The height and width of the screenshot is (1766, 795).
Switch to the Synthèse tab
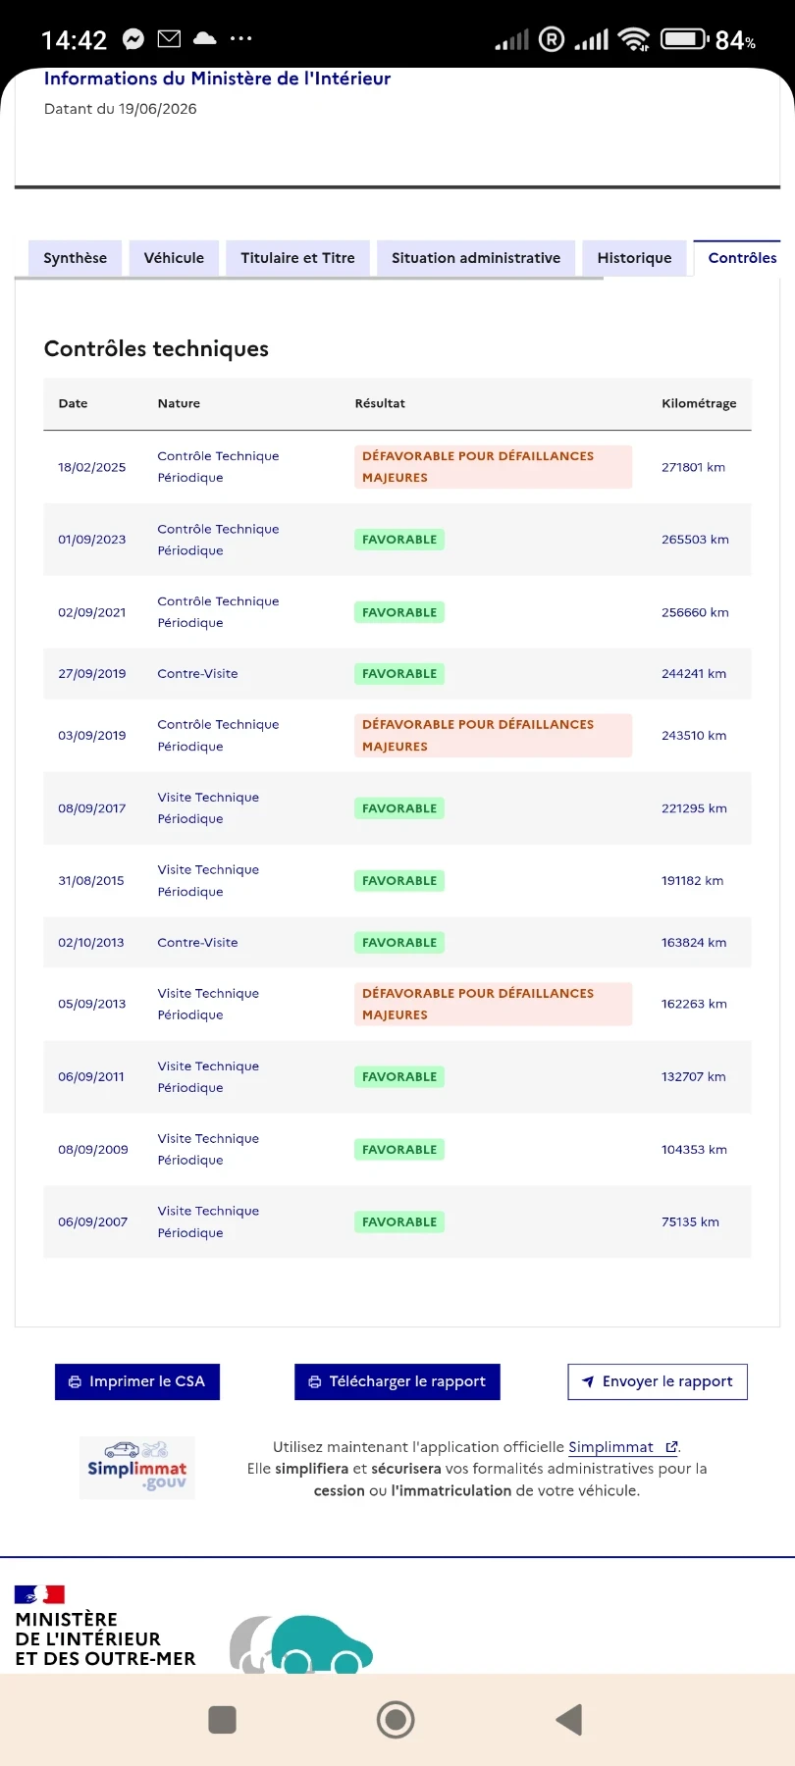click(75, 258)
